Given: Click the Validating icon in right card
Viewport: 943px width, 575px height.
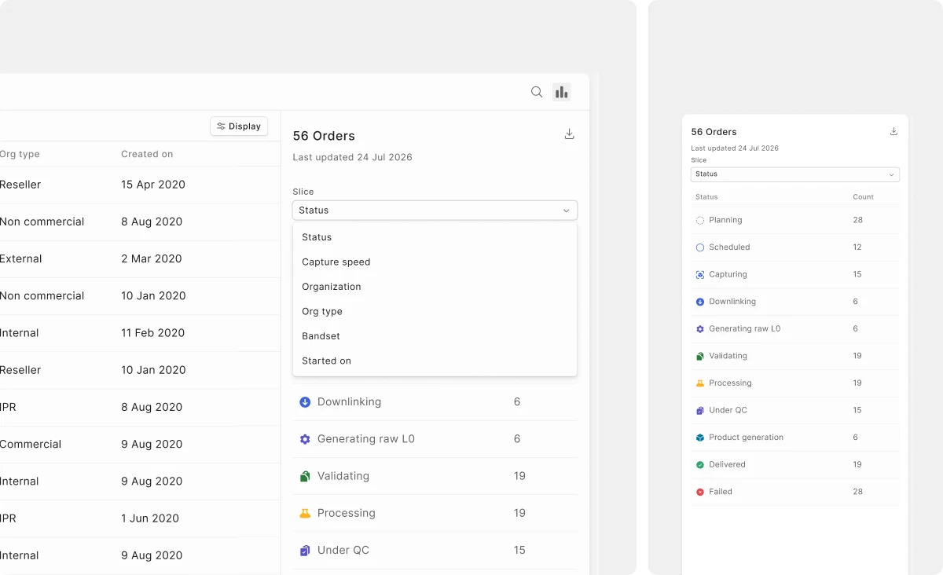Looking at the screenshot, I should coord(700,356).
